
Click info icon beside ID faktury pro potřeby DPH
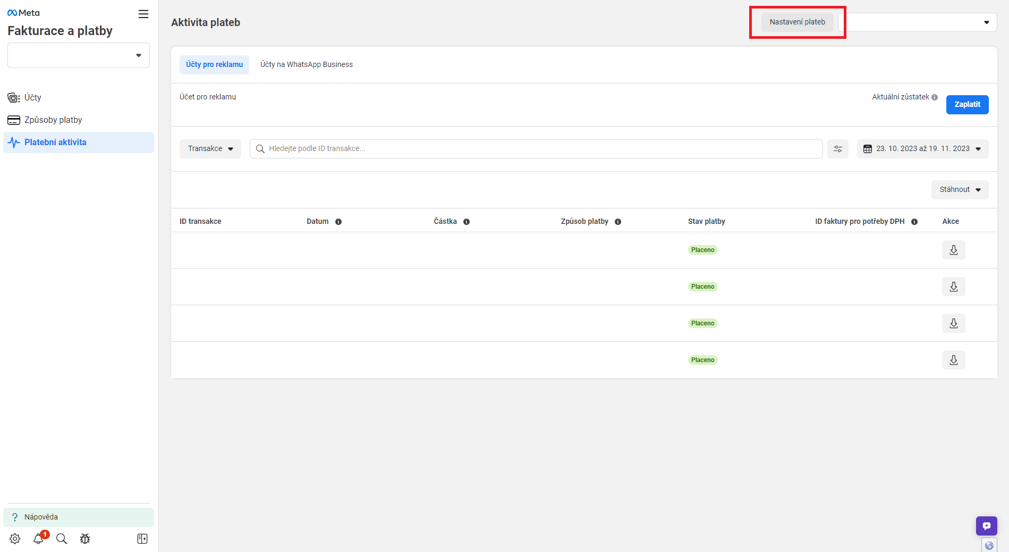[914, 222]
